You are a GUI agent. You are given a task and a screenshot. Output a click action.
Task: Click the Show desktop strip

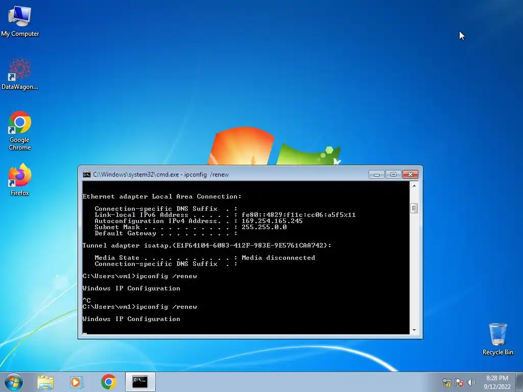[519, 382]
